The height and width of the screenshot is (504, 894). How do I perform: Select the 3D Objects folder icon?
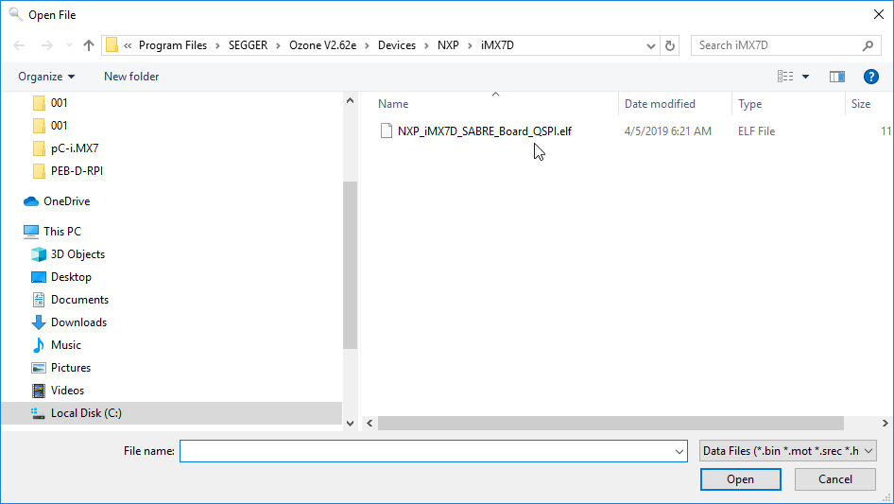[x=39, y=254]
